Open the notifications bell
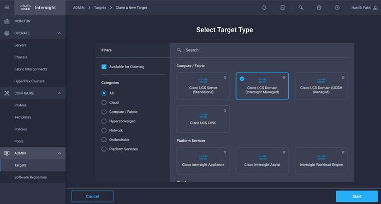This screenshot has width=381, height=204. tap(264, 8)
